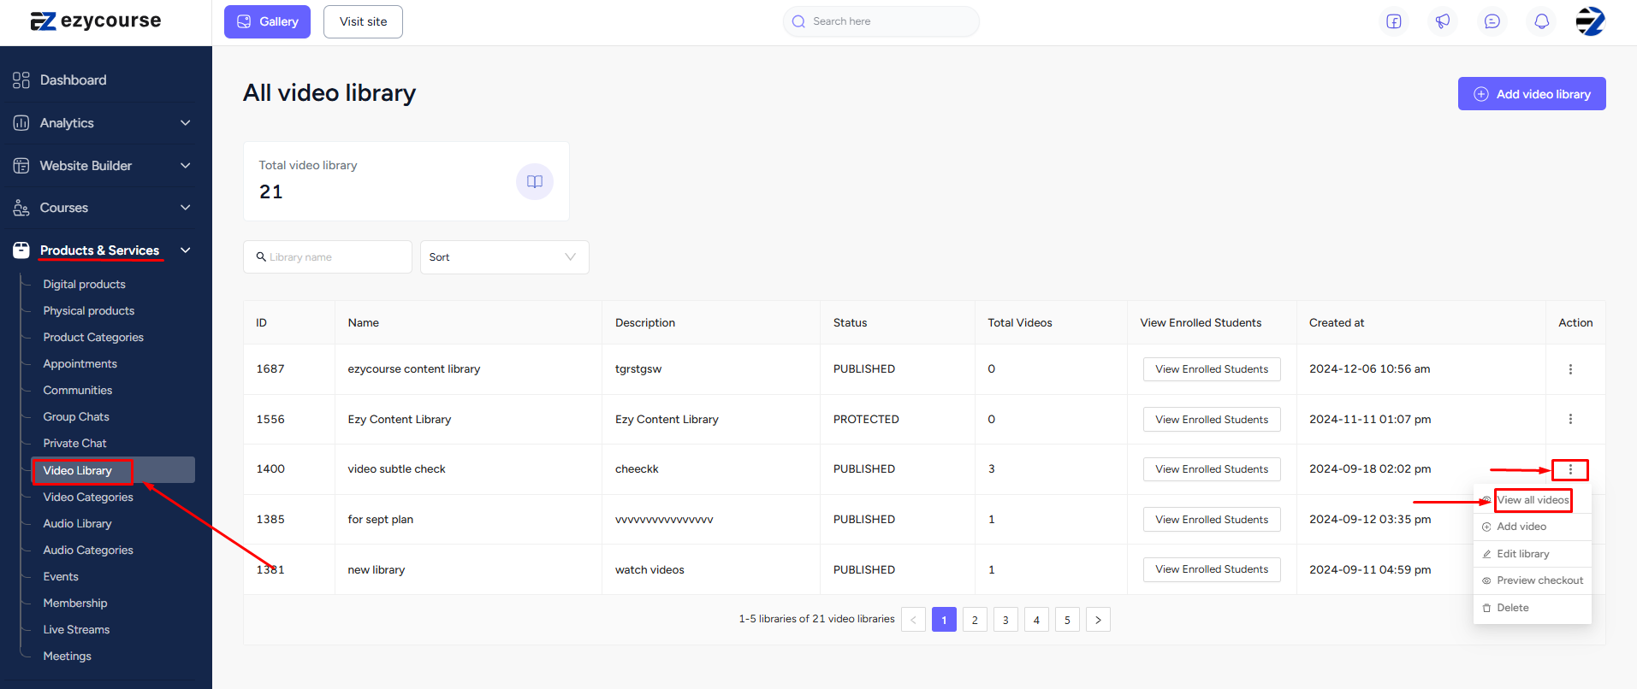View Enrolled Students for library 1381

1212,569
